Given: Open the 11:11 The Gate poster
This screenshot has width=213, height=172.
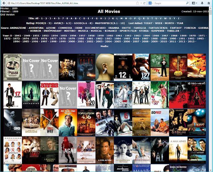Looking at the screenshot, I should pyautogui.click(x=86, y=67).
